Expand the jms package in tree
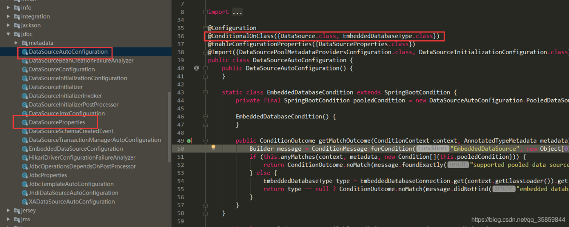This screenshot has width=569, height=227. pyautogui.click(x=8, y=219)
